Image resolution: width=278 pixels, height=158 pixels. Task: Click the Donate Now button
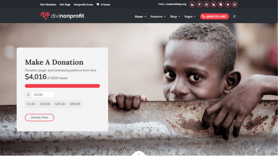pyautogui.click(x=39, y=118)
